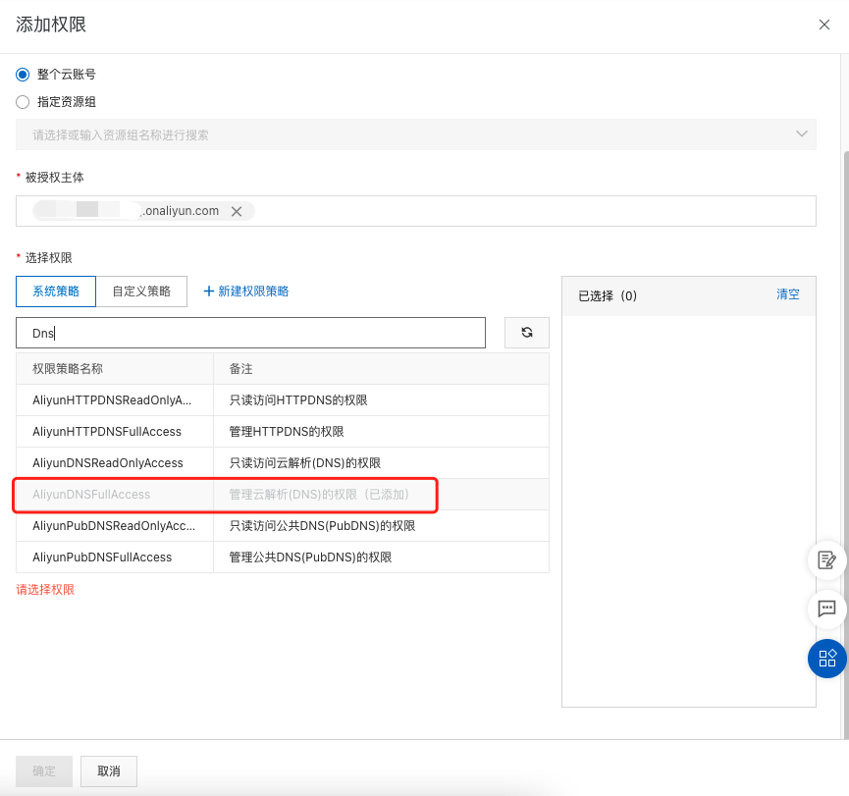
Task: Remove the onaliyun.com principal tag
Action: pyautogui.click(x=237, y=211)
